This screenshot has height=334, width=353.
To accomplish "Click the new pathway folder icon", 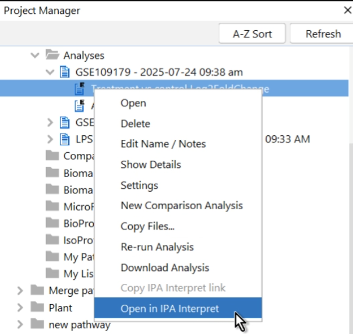I will click(37, 325).
